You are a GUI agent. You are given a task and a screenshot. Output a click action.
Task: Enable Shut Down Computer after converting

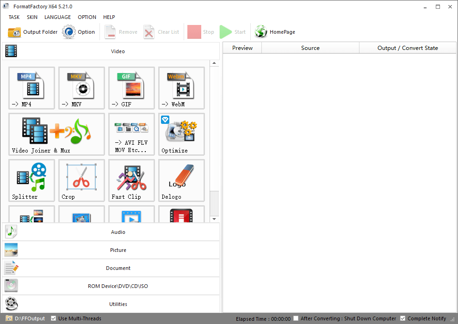click(x=296, y=318)
